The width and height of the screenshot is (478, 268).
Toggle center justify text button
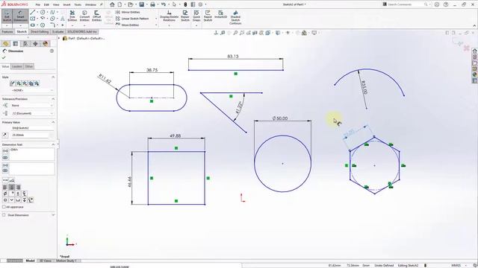(12, 187)
